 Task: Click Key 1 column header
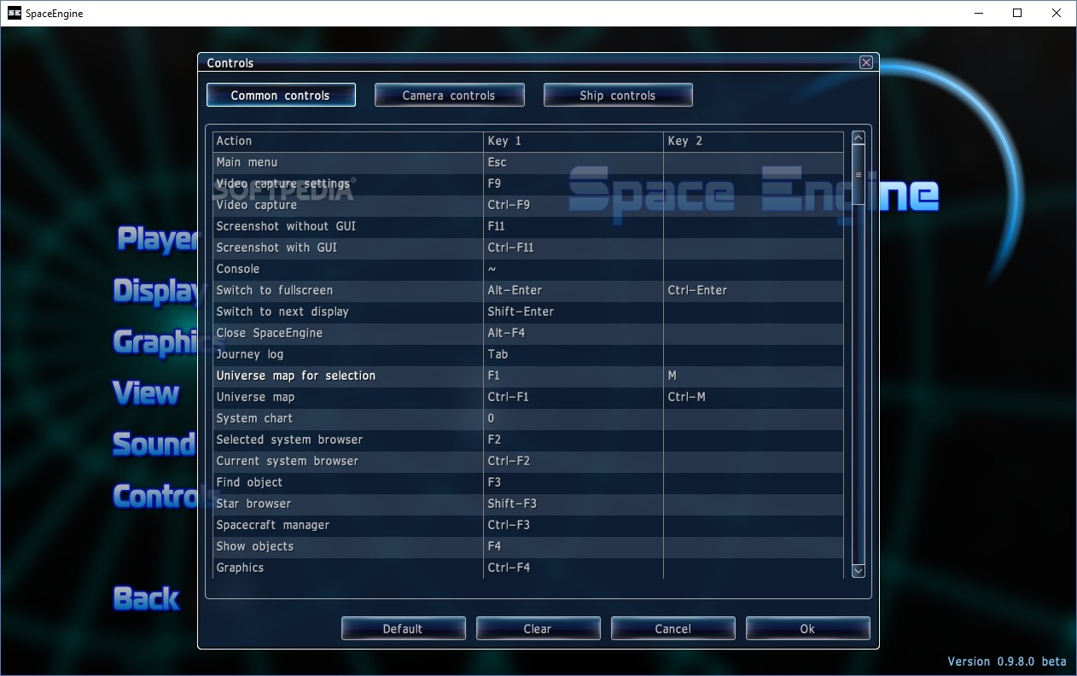(x=573, y=141)
